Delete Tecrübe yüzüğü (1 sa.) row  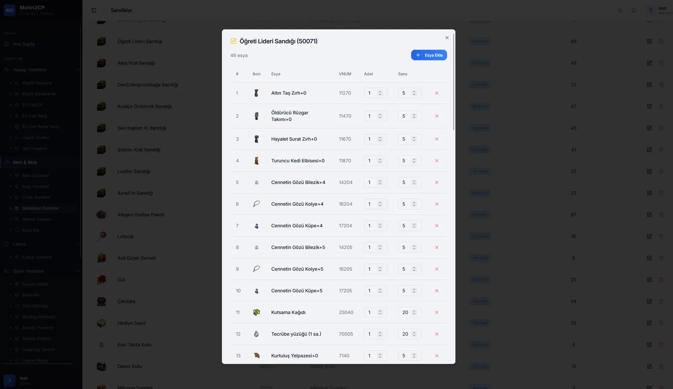point(436,334)
